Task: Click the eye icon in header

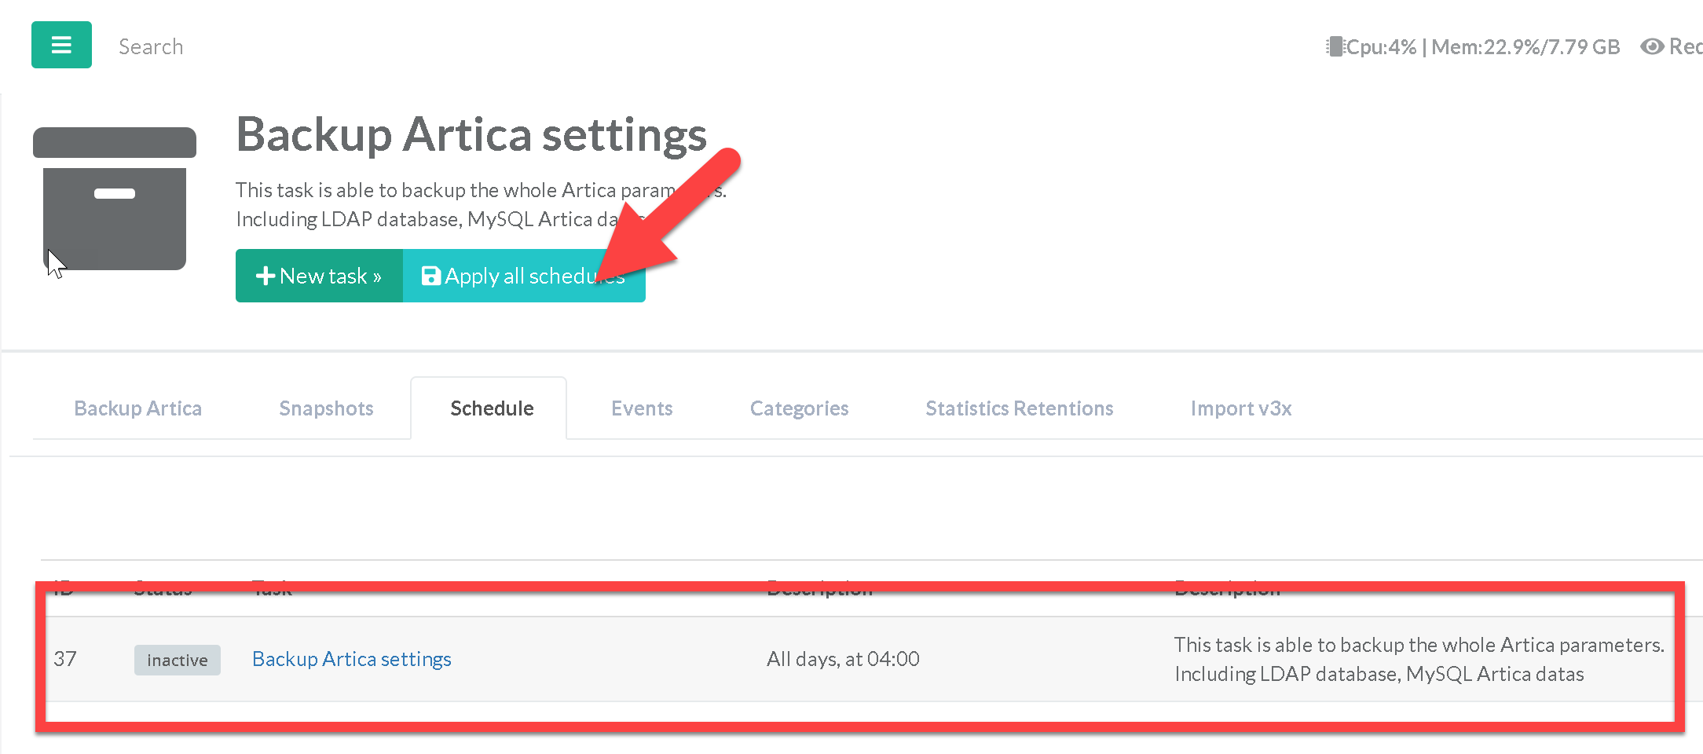Action: (x=1652, y=46)
